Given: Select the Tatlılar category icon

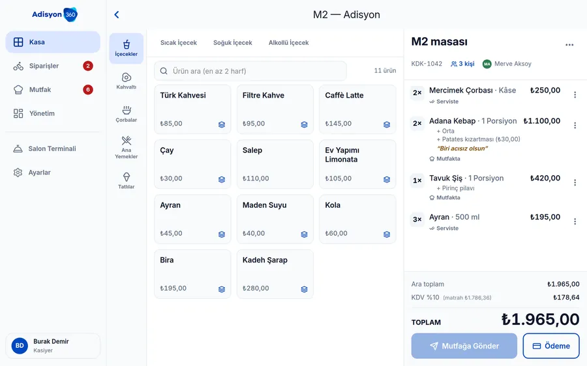Looking at the screenshot, I should tap(126, 180).
